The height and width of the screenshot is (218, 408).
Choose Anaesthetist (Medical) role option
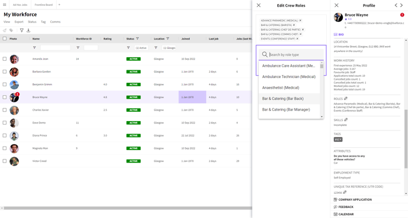(x=289, y=87)
